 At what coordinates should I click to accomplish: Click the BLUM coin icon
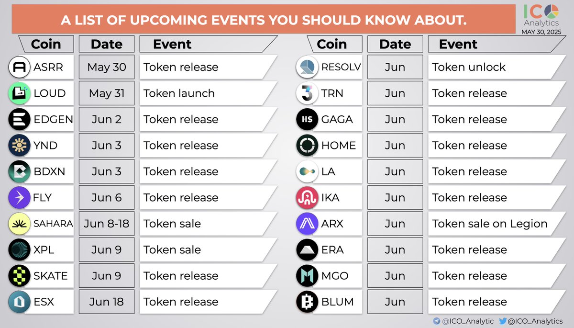pos(307,302)
